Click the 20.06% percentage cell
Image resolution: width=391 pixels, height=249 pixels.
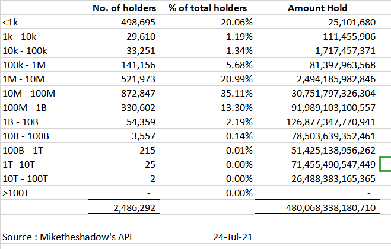click(207, 22)
